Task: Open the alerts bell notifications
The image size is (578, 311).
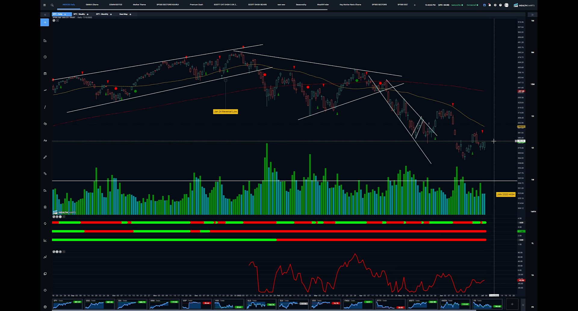Action: click(489, 5)
